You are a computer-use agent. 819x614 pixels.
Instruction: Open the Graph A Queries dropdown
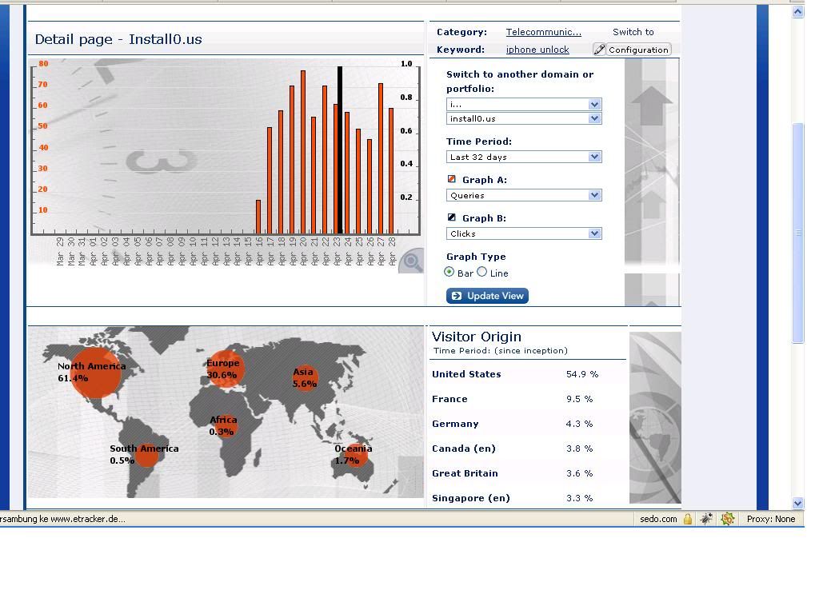tap(523, 195)
